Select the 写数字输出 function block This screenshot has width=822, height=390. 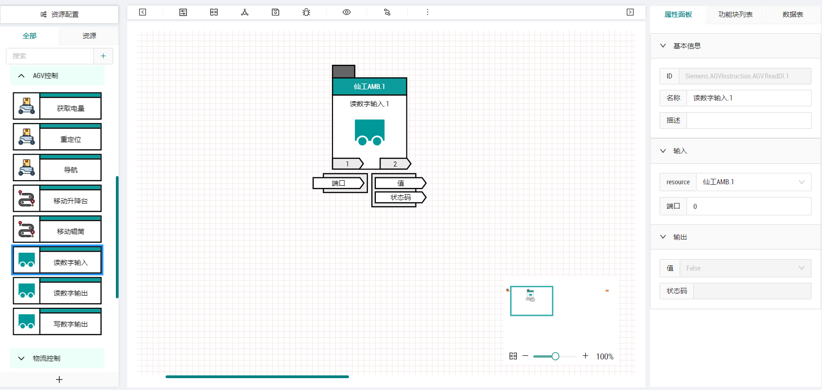pyautogui.click(x=57, y=322)
